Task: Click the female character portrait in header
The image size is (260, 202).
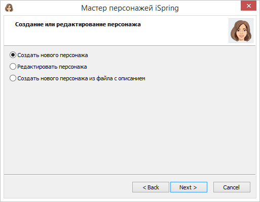Action: tap(241, 30)
